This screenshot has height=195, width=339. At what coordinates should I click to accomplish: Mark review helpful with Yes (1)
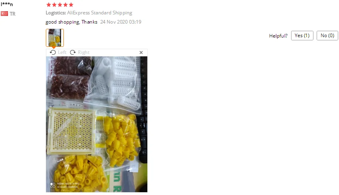tap(302, 36)
